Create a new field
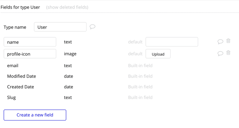 [x=35, y=115]
